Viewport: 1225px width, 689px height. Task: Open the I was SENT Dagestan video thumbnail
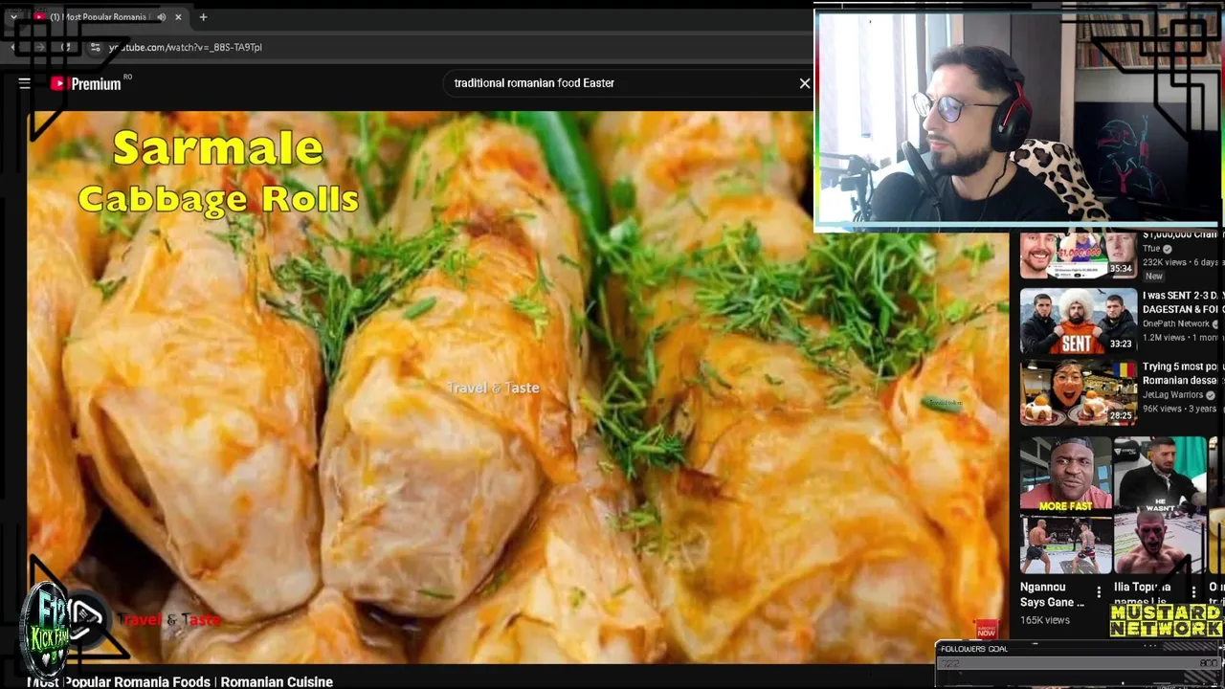pyautogui.click(x=1079, y=322)
